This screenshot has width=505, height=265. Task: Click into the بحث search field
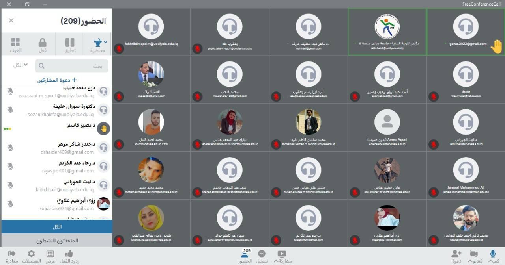coord(71,66)
